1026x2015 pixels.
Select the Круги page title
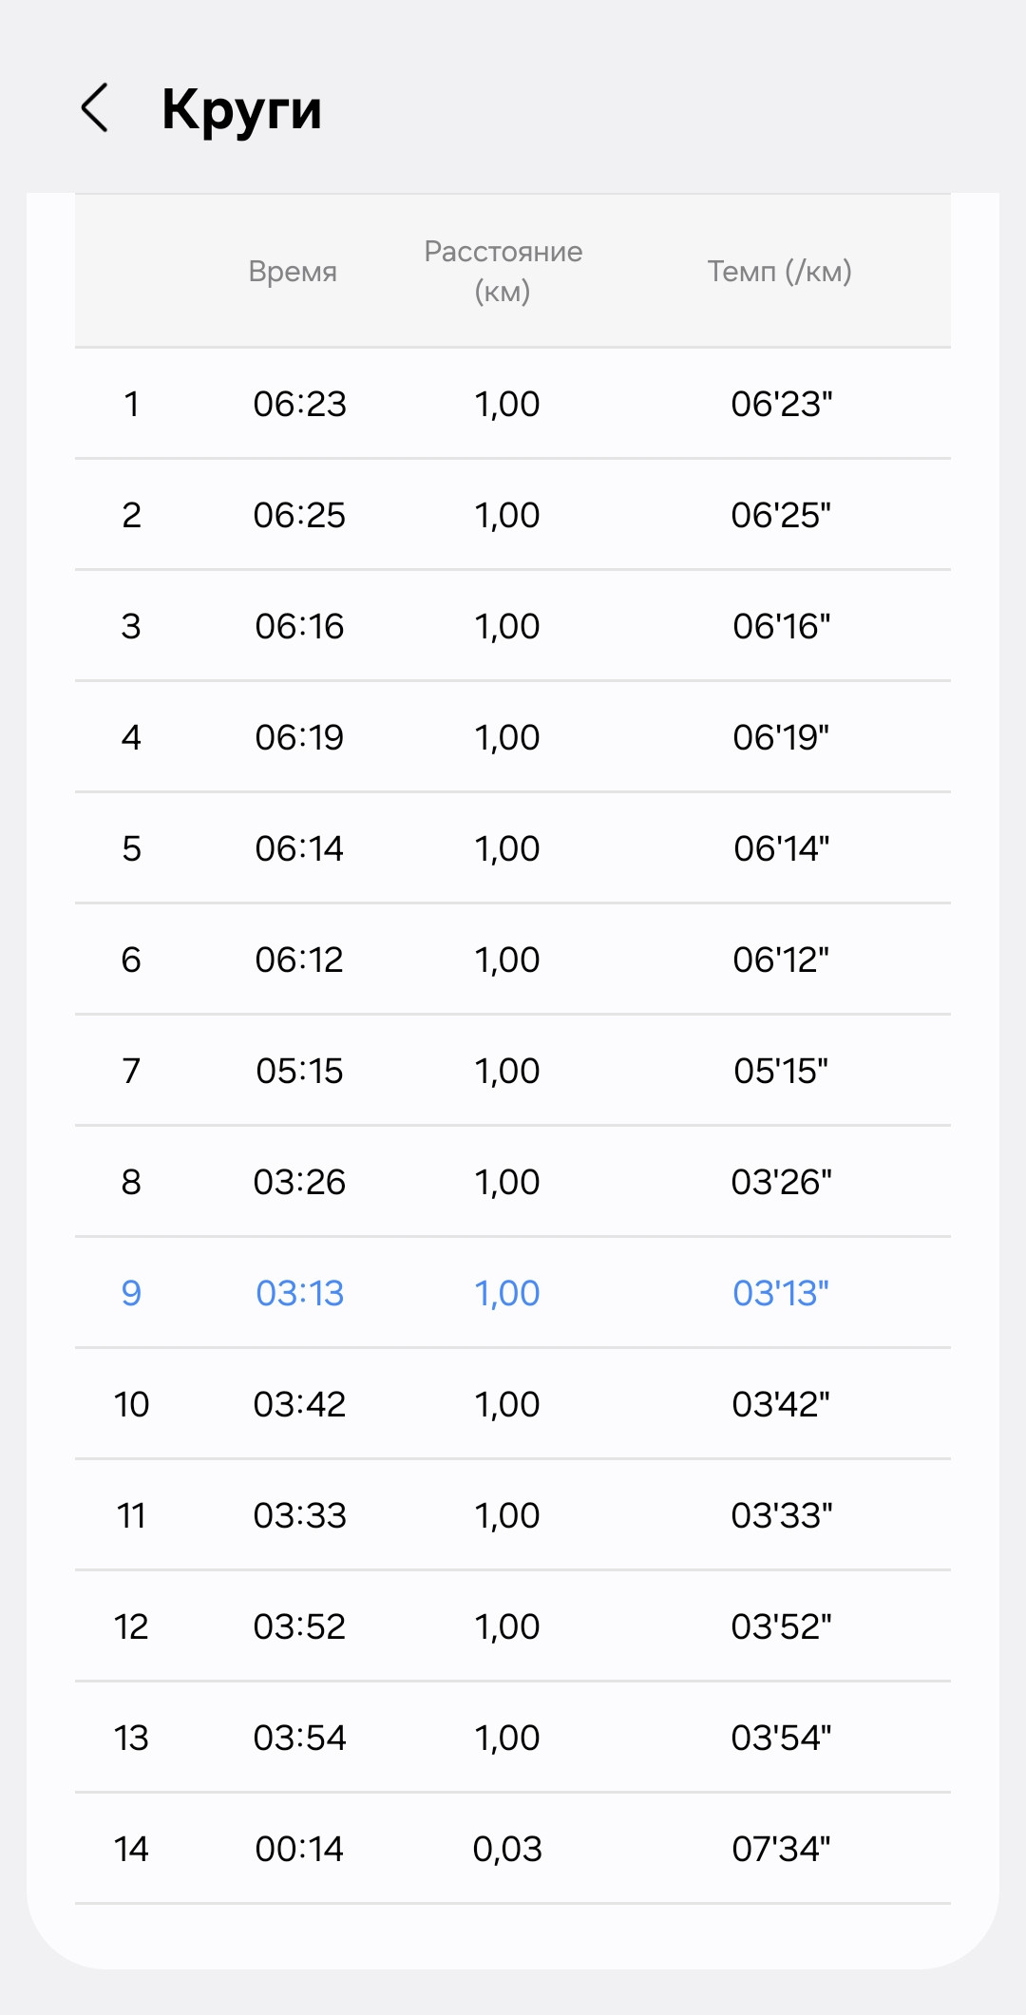[x=241, y=110]
